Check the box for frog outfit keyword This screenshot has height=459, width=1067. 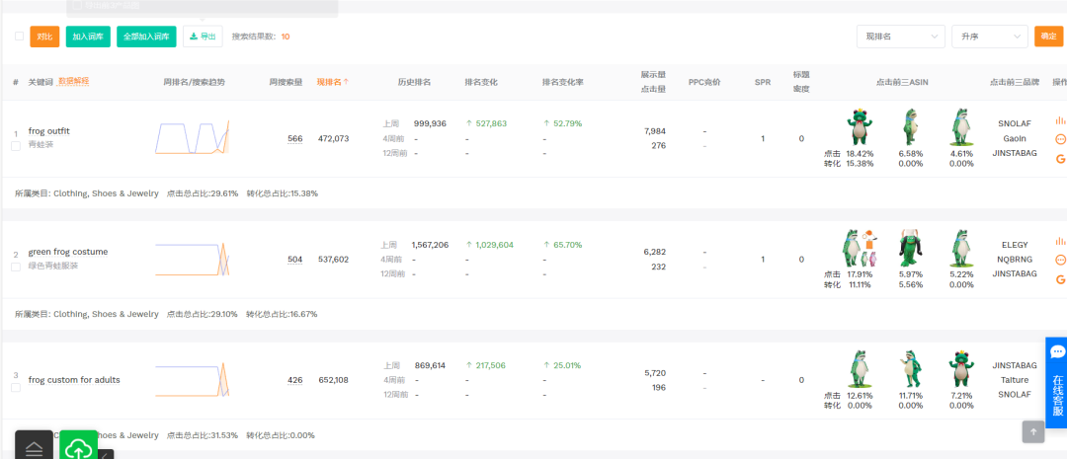point(15,146)
